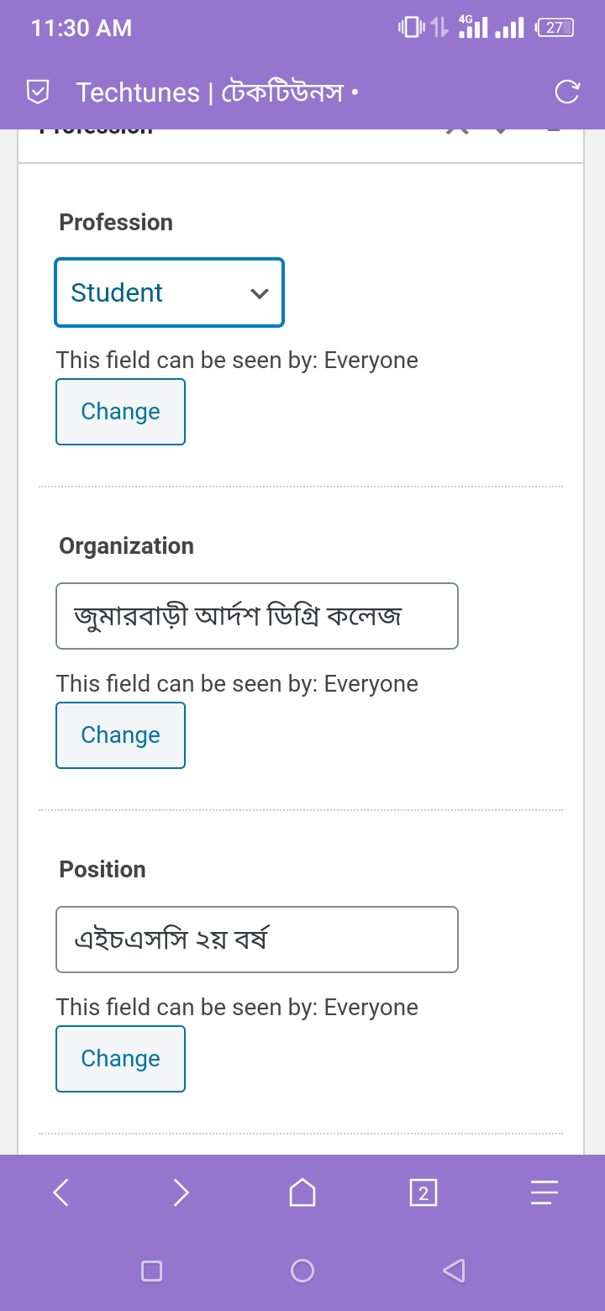
Task: Click the chevron arrow in the Profession select
Action: point(259,293)
